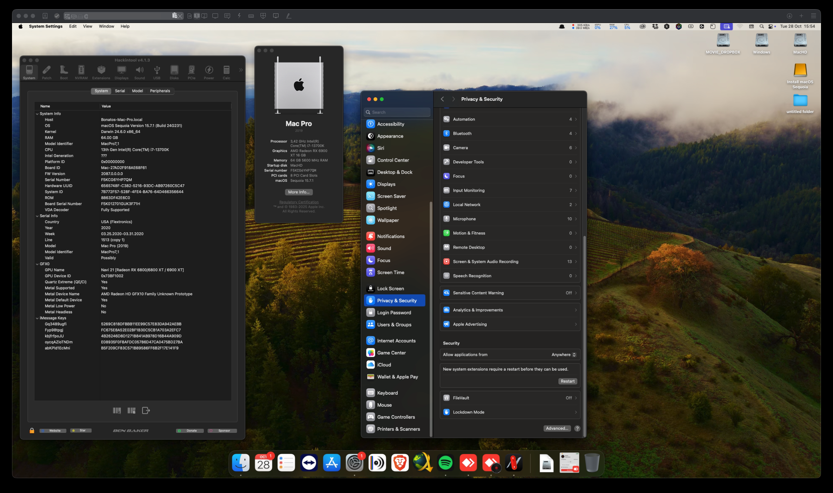This screenshot has height=493, width=833.
Task: Switch to the Serial tab
Action: 120,91
